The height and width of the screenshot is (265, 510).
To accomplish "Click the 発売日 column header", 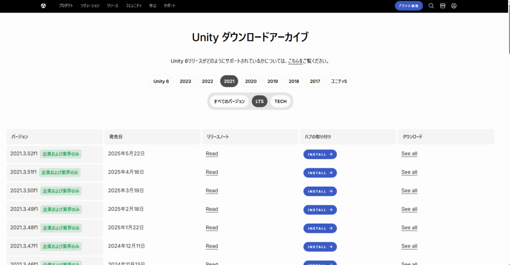I will click(152, 137).
